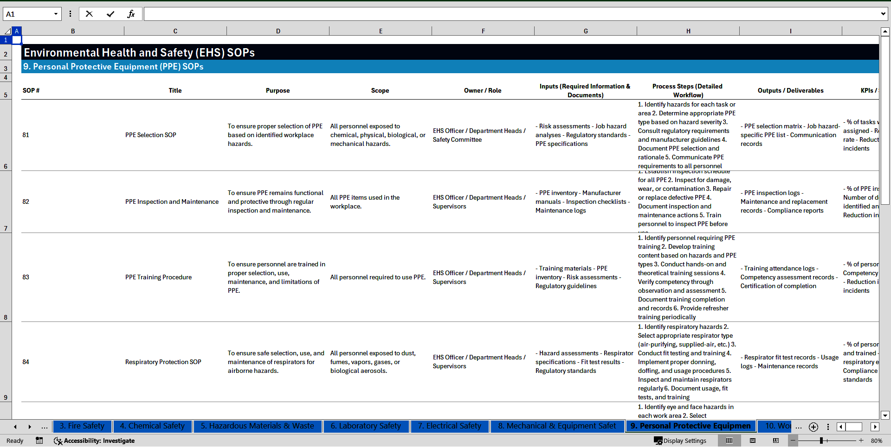The height and width of the screenshot is (447, 891).
Task: Click the Select All corner triangle
Action: click(x=7, y=31)
